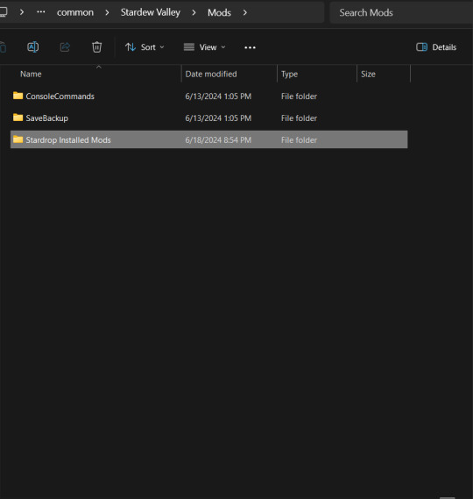Sort by Size column header
This screenshot has height=499, width=473.
(384, 74)
